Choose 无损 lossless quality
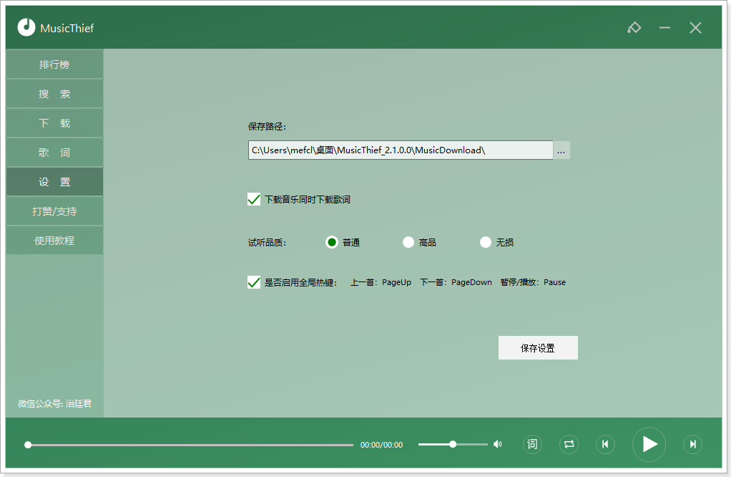731x477 pixels. point(486,242)
